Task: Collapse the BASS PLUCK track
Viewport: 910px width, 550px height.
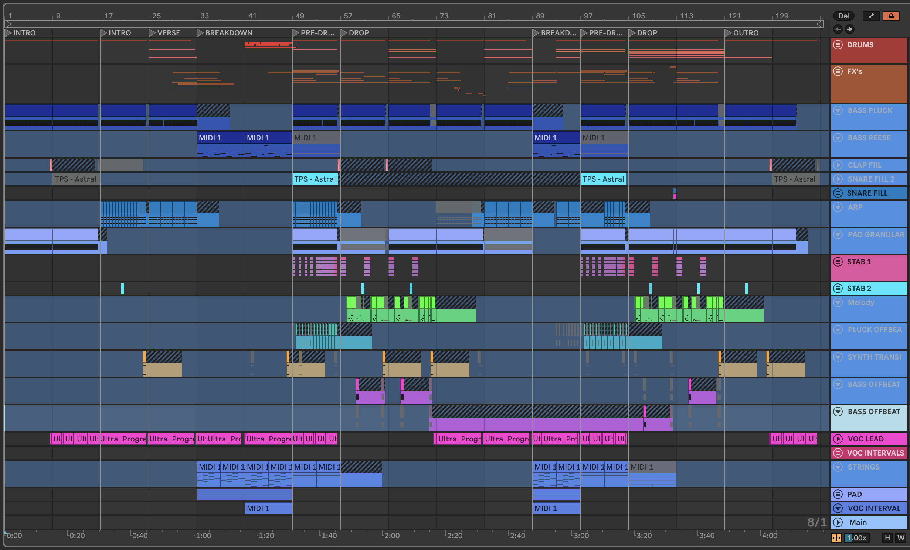Action: click(x=838, y=110)
